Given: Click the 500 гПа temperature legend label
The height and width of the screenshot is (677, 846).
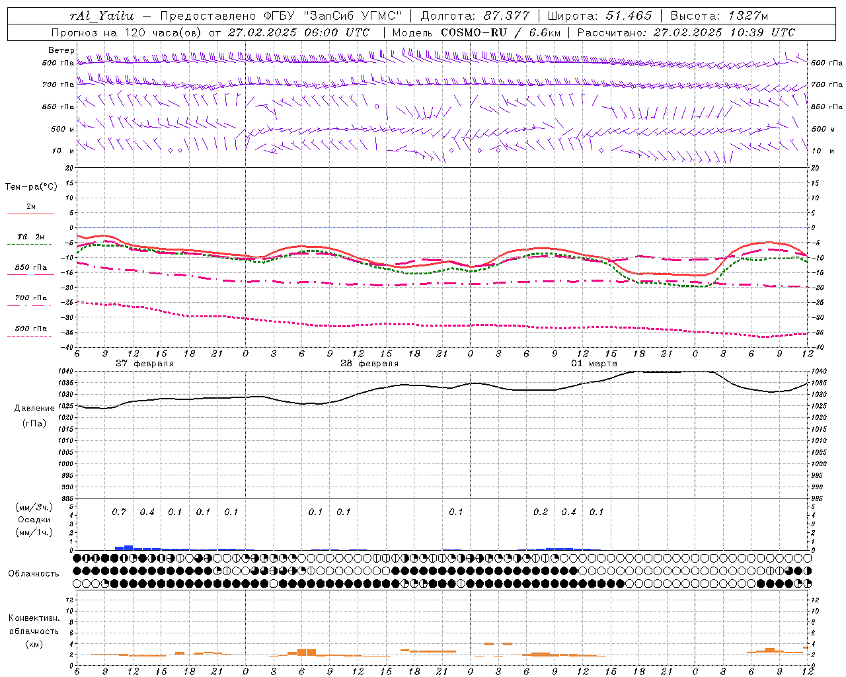Looking at the screenshot, I should click(x=30, y=328).
